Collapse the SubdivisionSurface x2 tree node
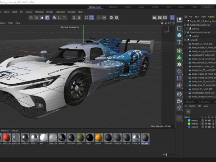The height and width of the screenshot is (162, 216). coord(185,25)
